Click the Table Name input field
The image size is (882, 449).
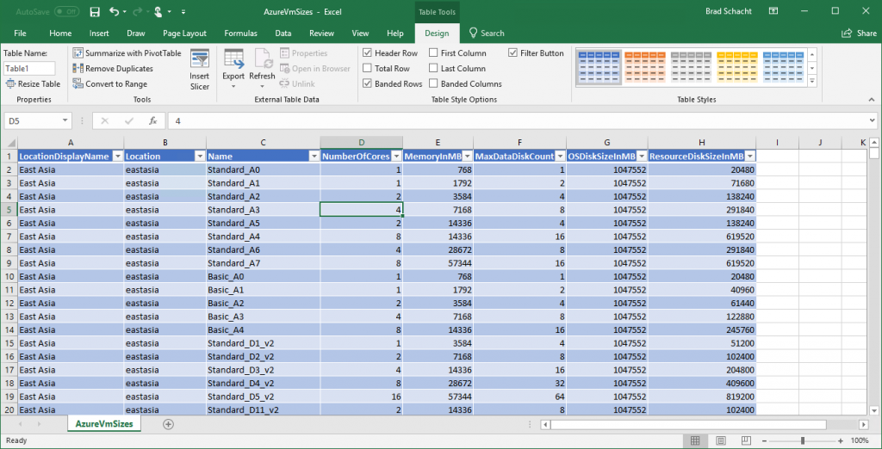tap(30, 68)
